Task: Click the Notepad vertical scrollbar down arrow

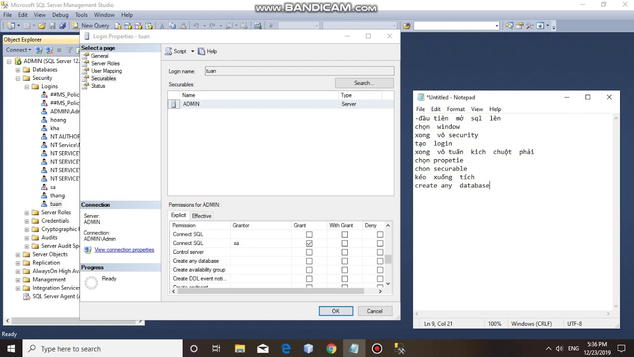Action: point(616,306)
